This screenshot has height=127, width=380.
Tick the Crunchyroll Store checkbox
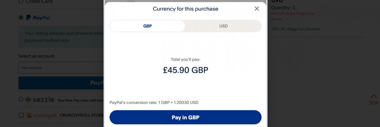pyautogui.click(x=21, y=115)
